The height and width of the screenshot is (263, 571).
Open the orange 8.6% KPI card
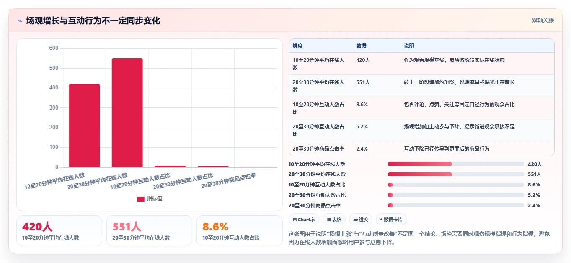point(240,231)
